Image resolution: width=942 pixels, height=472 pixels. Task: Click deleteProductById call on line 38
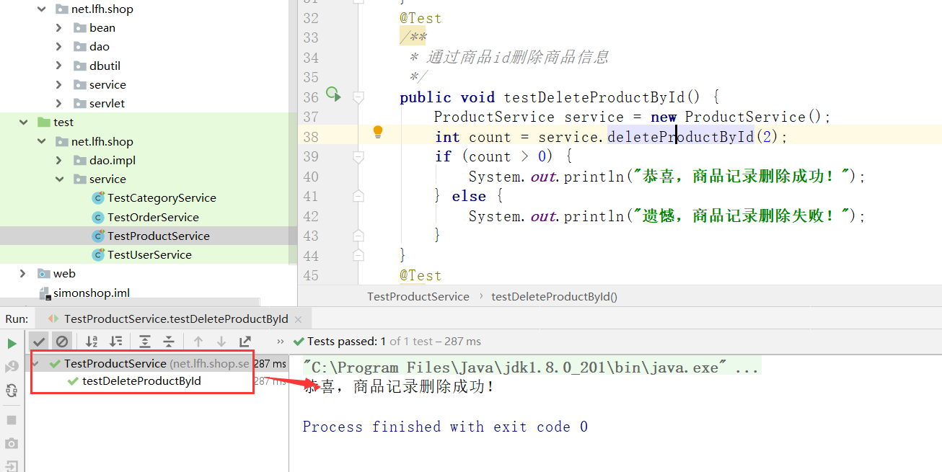point(680,137)
